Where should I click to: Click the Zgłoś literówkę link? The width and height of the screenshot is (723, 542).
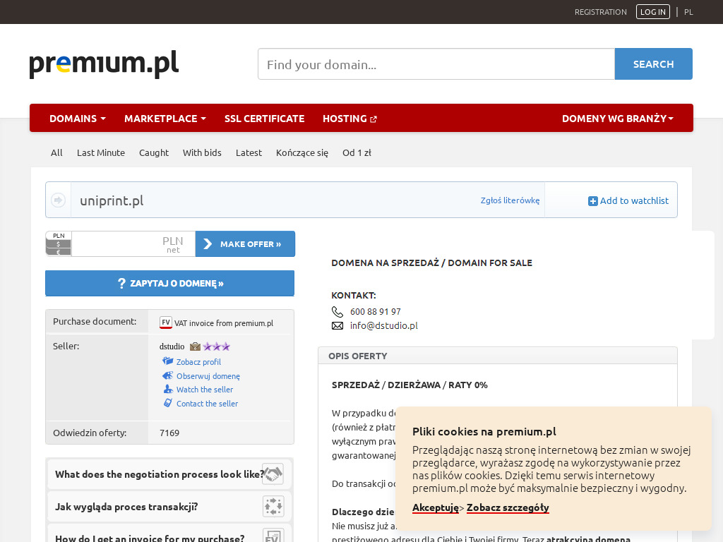(x=510, y=200)
